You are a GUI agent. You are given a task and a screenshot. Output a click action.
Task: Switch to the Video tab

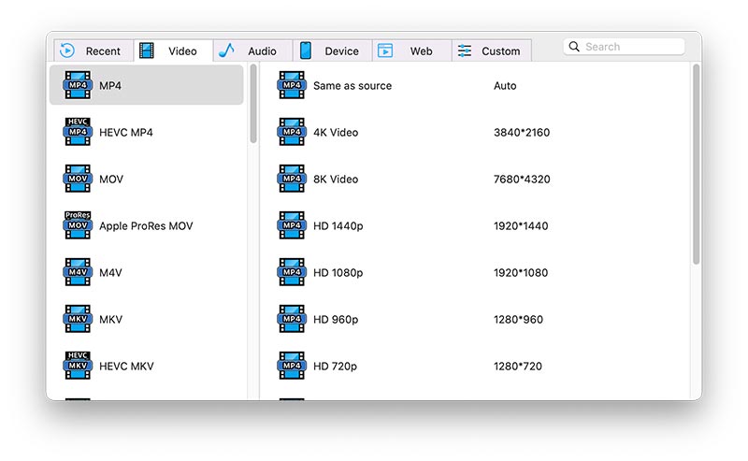(173, 50)
